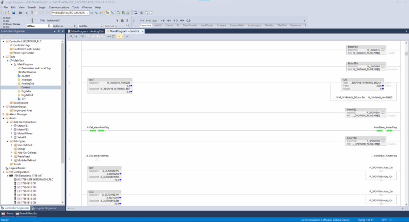
Task: Click the Zoom Out magnifier in the editor
Action: click(76, 36)
